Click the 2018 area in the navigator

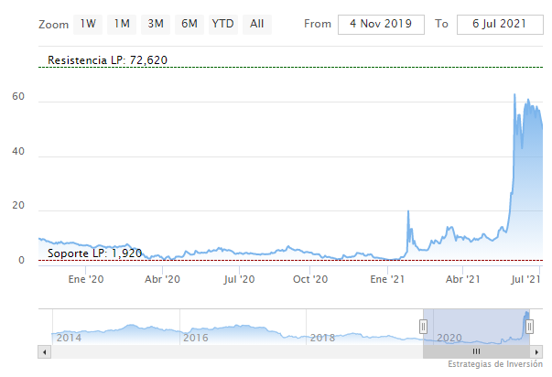pos(323,338)
